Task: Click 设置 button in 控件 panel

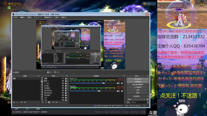Action: tap(138, 90)
